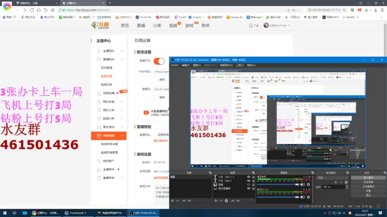Adjust the 桌面音频 volume slider
The width and height of the screenshot is (387, 217).
click(x=278, y=184)
